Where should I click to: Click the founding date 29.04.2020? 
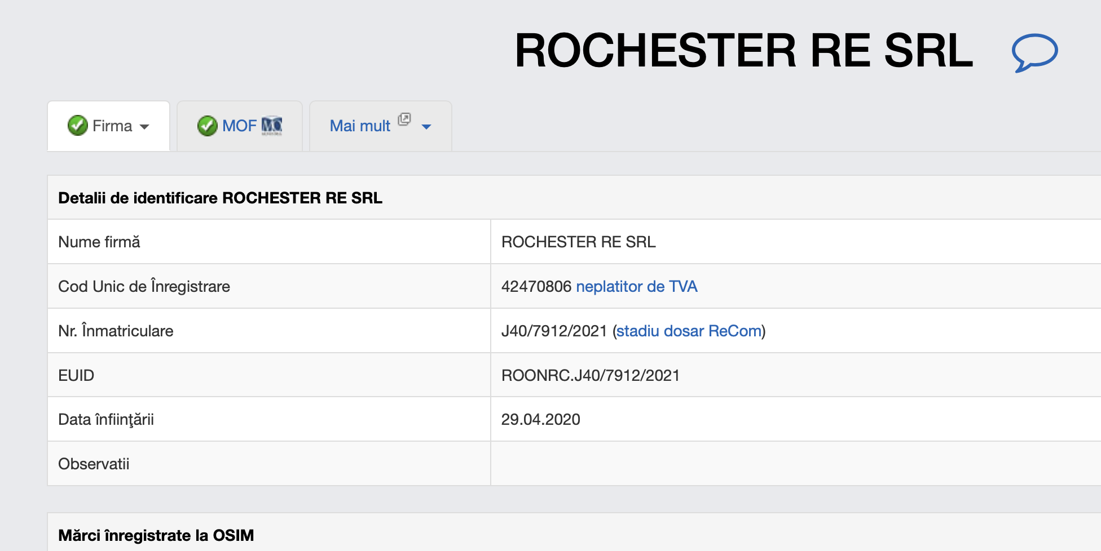(540, 419)
